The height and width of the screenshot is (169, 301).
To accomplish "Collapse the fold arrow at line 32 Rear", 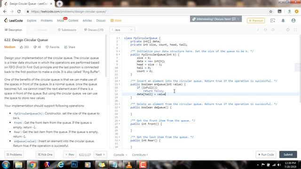I will (x=119, y=140).
